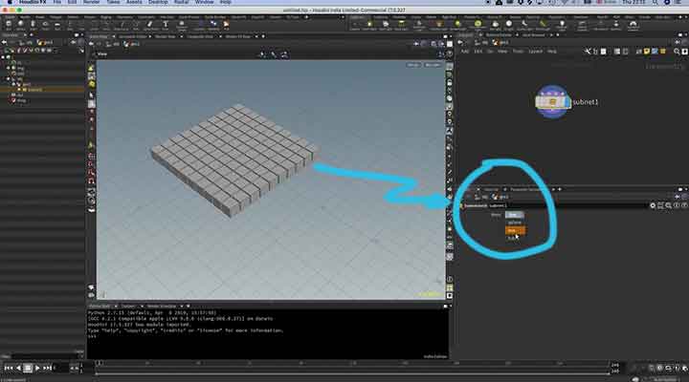Open network editor Tools menu
The image size is (689, 382).
click(x=518, y=52)
